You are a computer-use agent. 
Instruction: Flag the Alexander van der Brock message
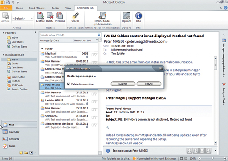pyautogui.click(x=96, y=125)
